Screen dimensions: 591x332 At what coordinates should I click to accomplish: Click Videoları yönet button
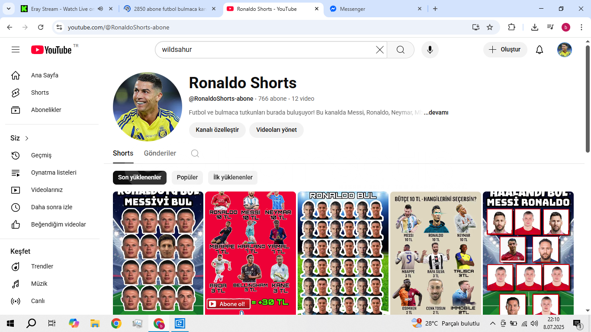(x=276, y=130)
